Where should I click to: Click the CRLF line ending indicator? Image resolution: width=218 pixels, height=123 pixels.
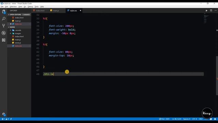coord(201,119)
